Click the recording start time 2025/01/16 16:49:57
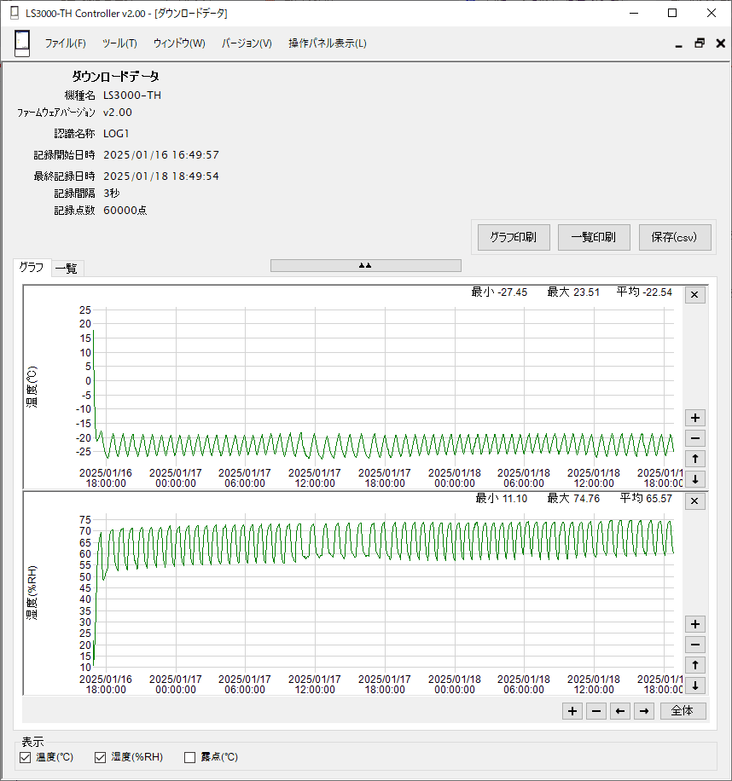This screenshot has width=732, height=781. point(161,155)
